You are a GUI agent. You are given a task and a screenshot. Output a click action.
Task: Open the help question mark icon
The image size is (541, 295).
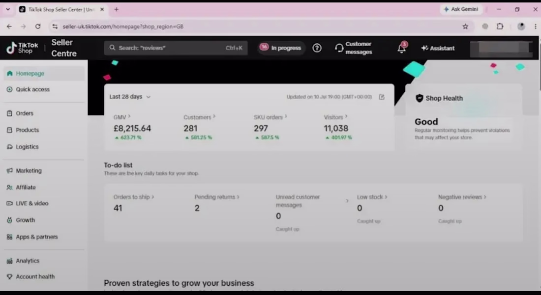point(317,48)
